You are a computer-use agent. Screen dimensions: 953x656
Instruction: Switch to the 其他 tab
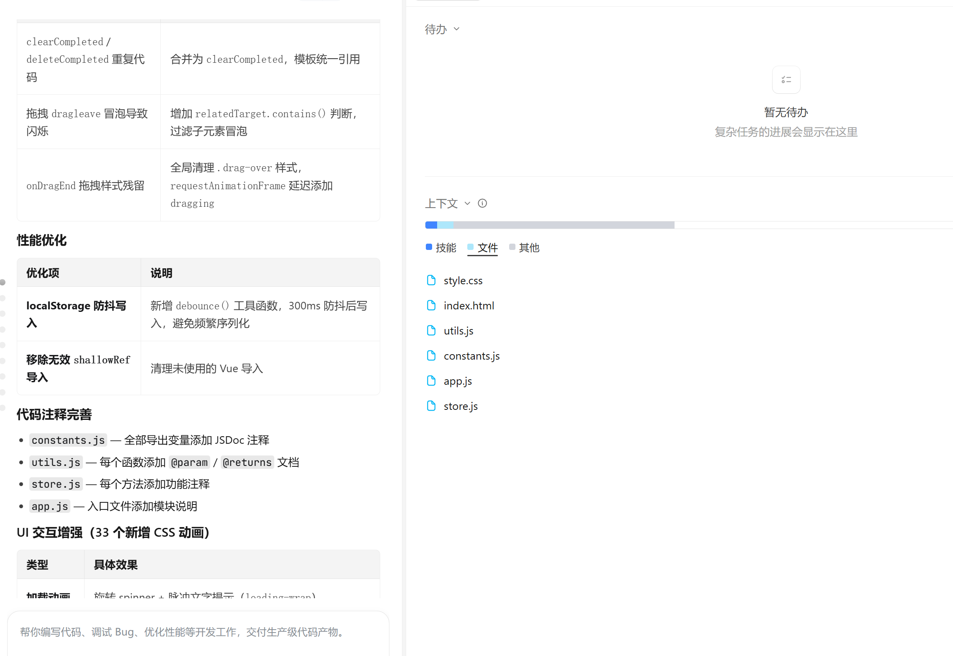(x=524, y=247)
